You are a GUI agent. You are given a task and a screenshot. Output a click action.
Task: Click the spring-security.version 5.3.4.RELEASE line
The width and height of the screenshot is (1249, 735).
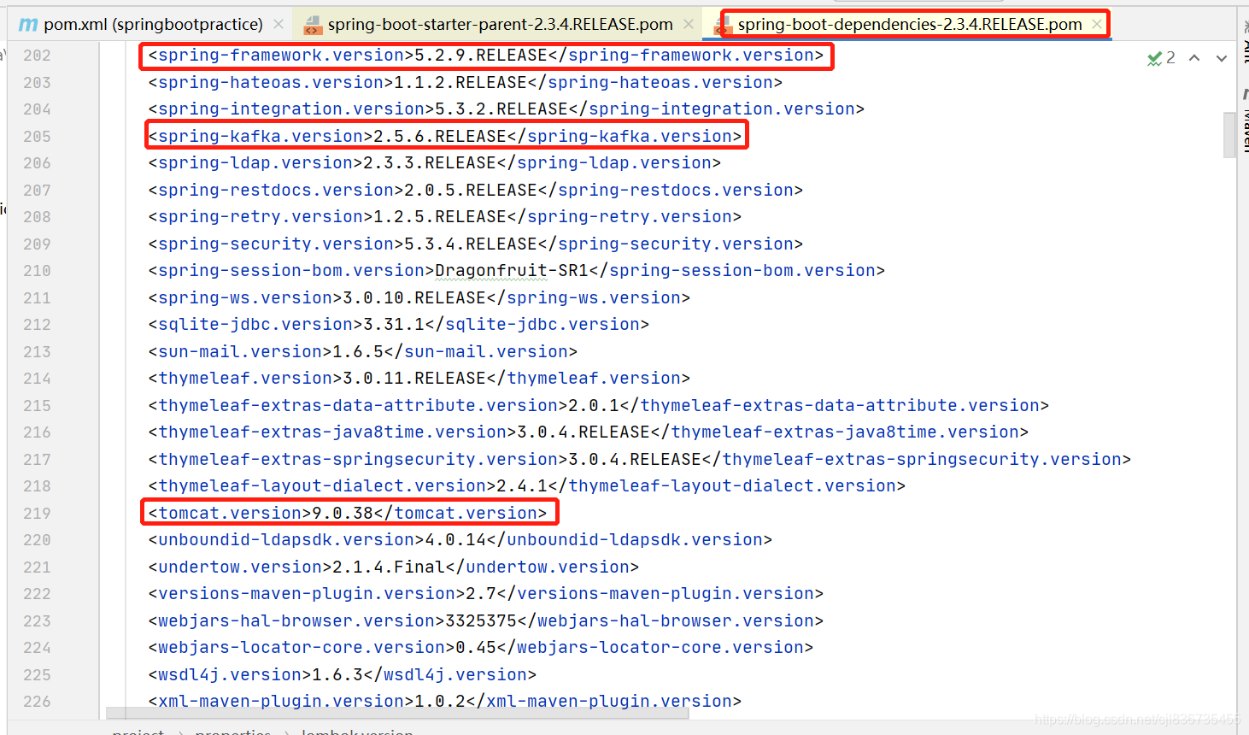[476, 244]
